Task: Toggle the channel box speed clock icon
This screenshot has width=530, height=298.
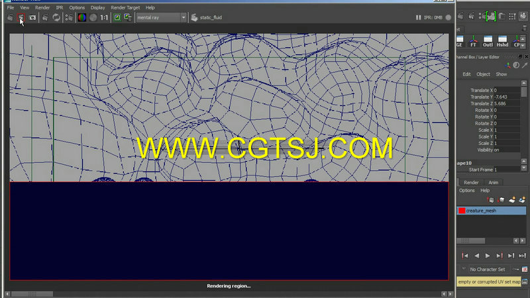Action: pos(516,65)
